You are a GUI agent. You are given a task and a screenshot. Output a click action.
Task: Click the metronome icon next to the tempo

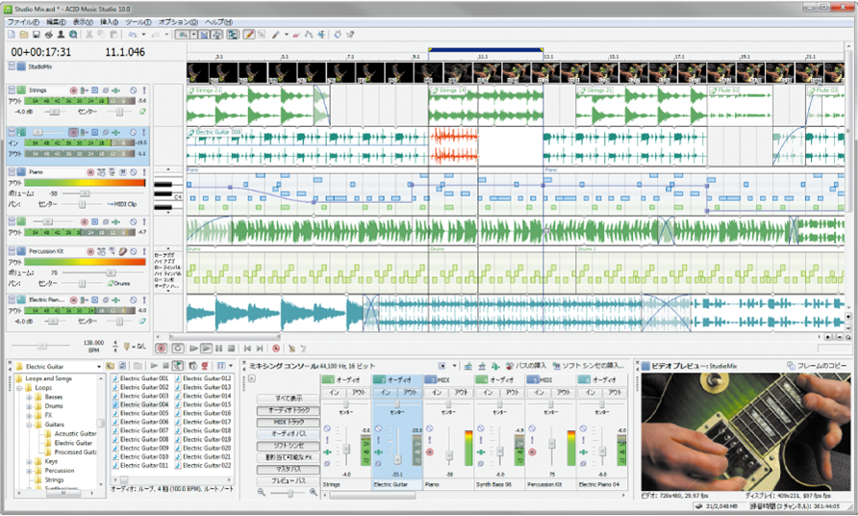[x=127, y=344]
